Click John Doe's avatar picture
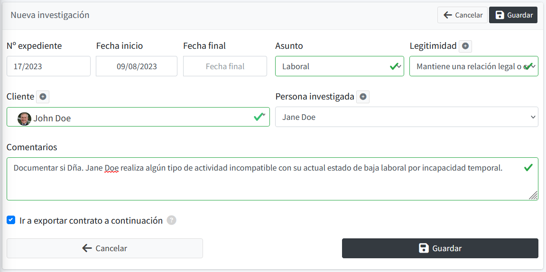The height and width of the screenshot is (272, 546). tap(24, 118)
